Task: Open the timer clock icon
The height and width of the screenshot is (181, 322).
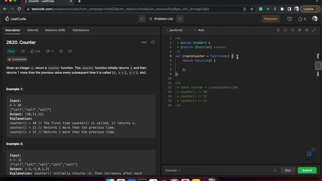Action: click(x=289, y=19)
